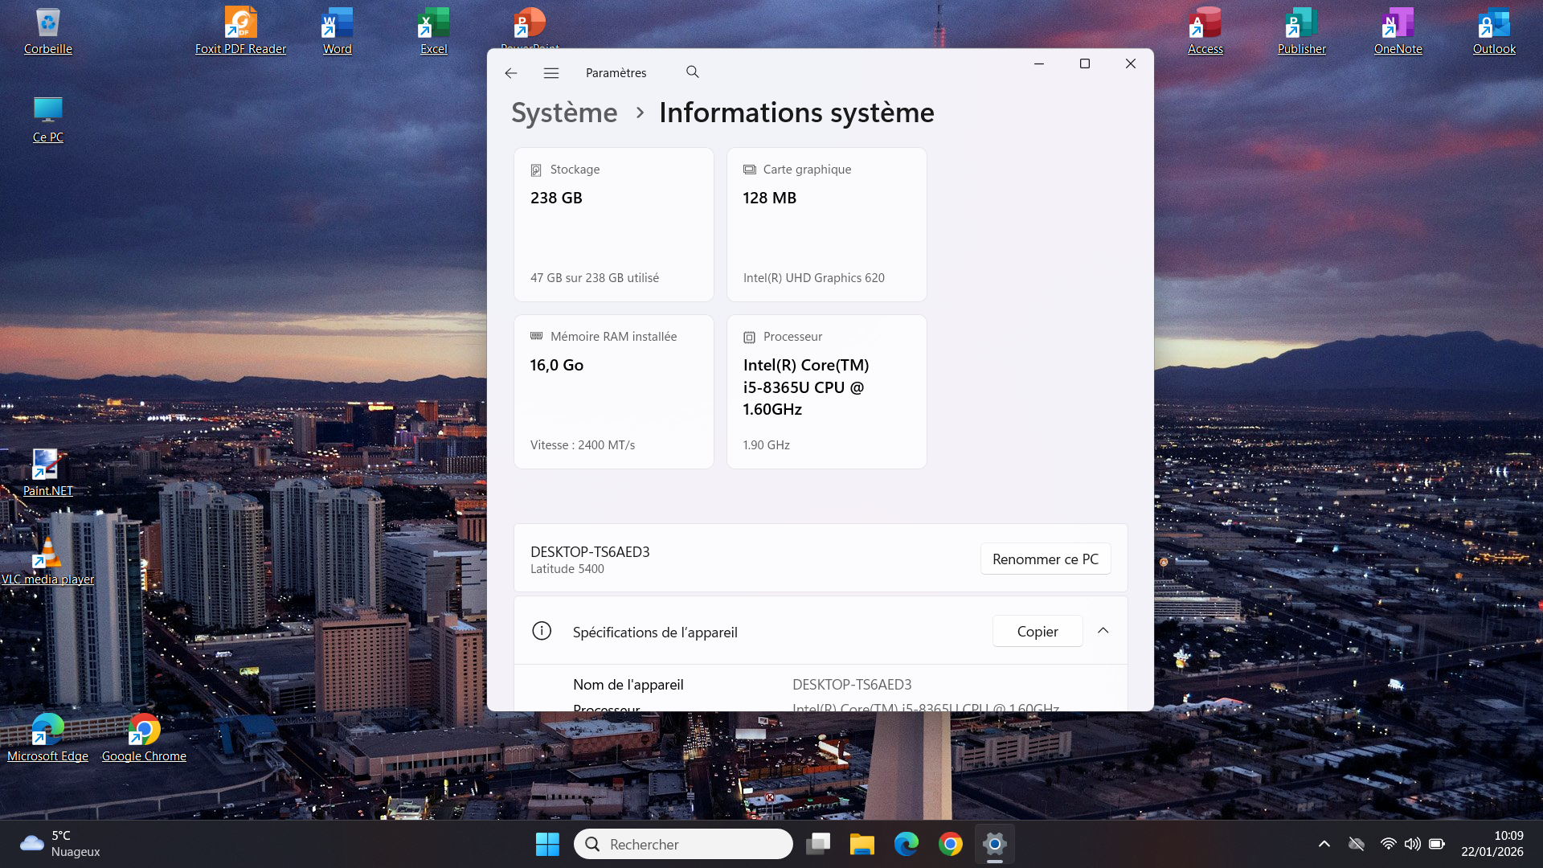Select the Word desktop shortcut

click(338, 32)
